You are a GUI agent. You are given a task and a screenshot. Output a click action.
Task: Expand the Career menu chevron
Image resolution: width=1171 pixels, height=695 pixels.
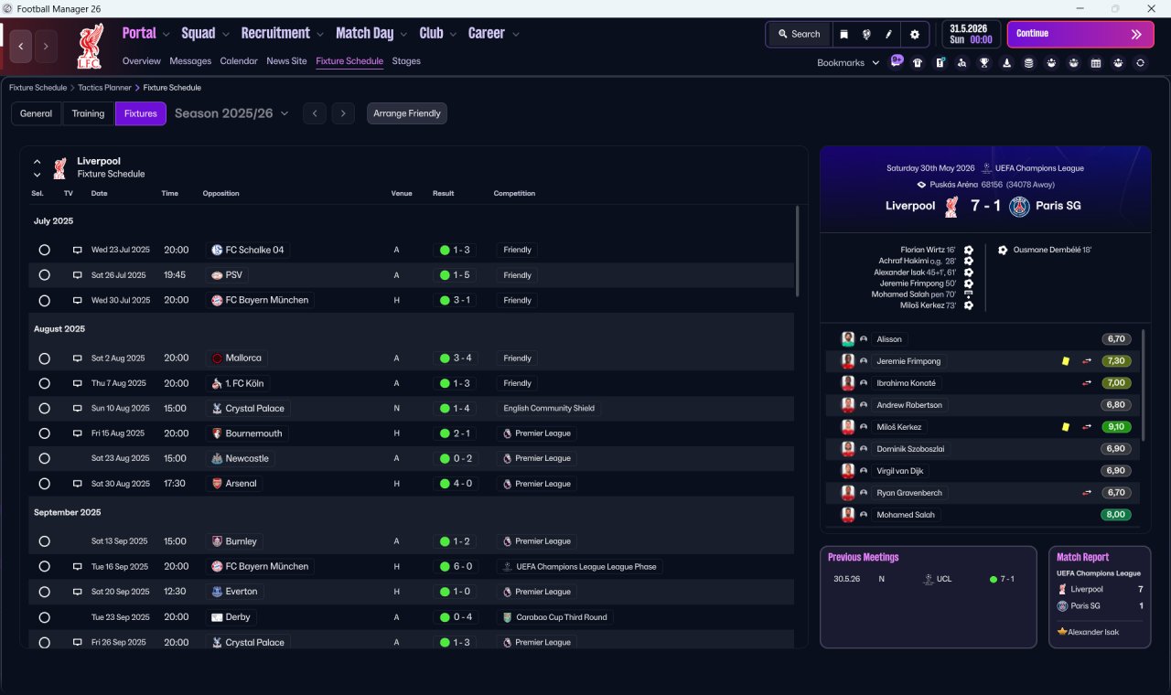pyautogui.click(x=516, y=34)
